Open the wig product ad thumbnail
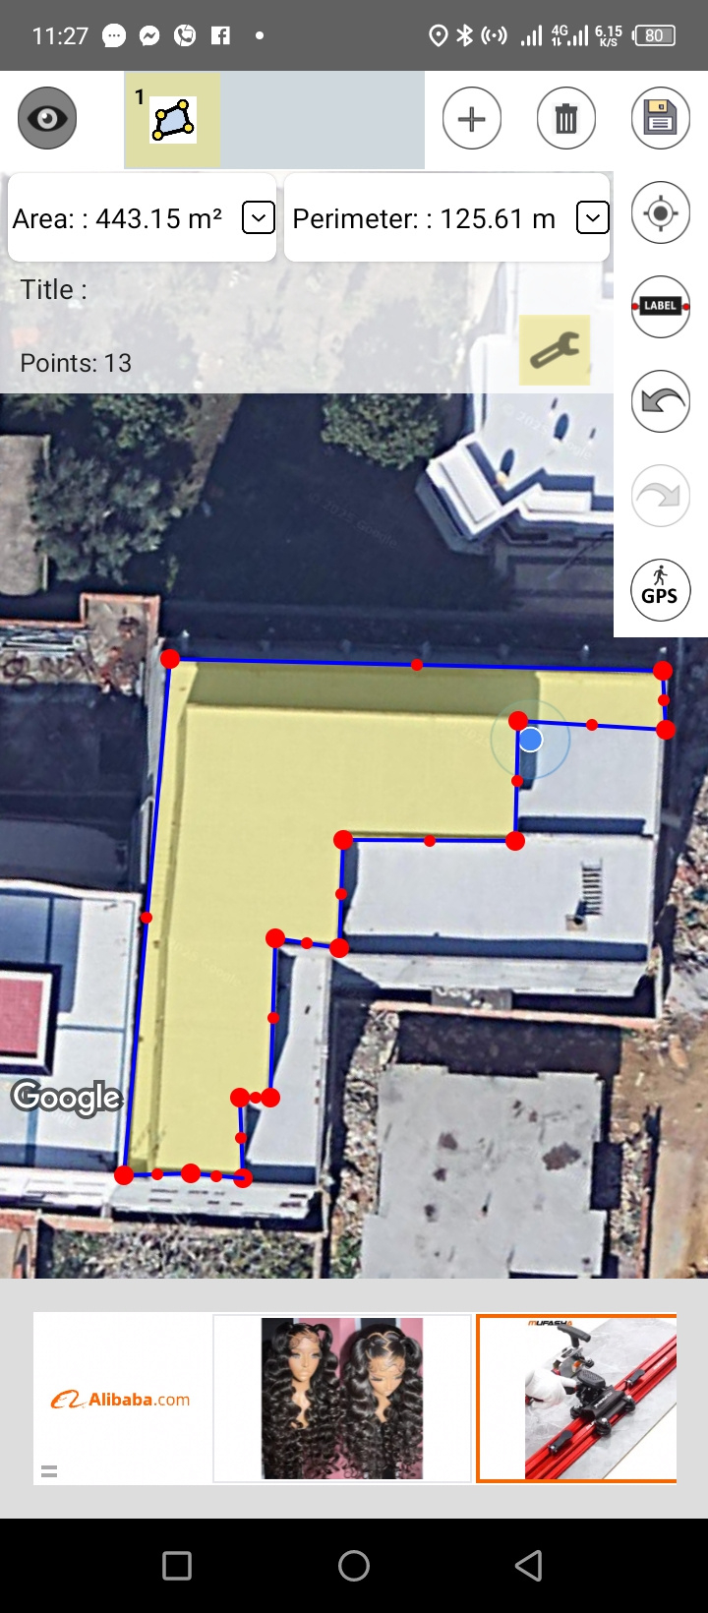This screenshot has height=1613, width=708. click(342, 1399)
